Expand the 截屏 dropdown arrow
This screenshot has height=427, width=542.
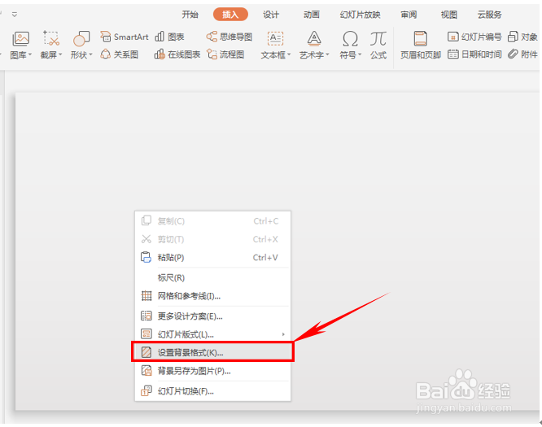coord(60,54)
